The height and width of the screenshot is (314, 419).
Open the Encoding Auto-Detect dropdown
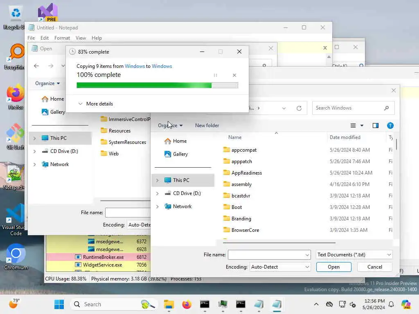pyautogui.click(x=280, y=267)
